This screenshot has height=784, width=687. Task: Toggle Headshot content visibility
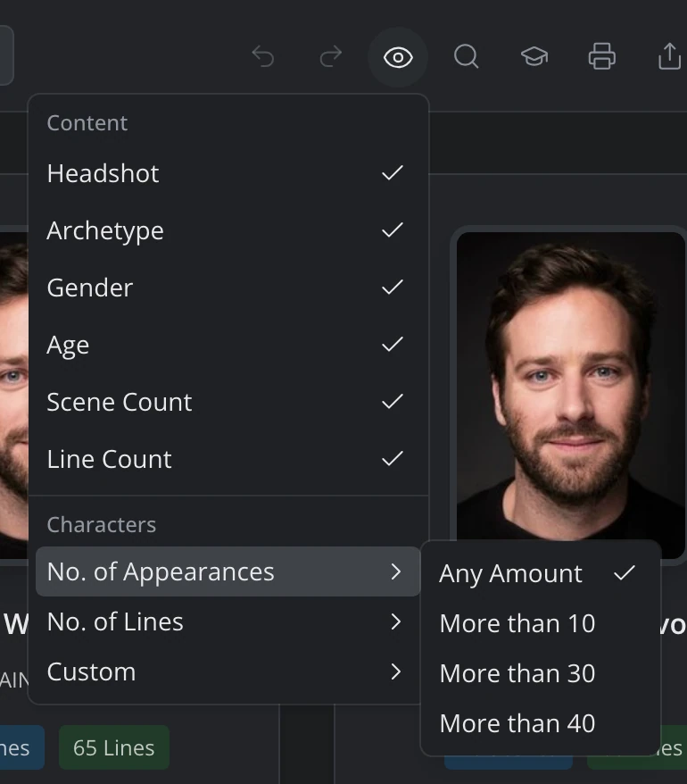[x=228, y=173]
